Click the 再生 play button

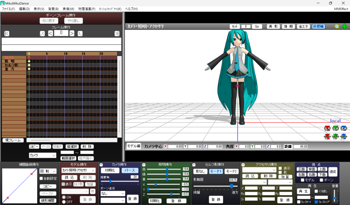[304, 191]
